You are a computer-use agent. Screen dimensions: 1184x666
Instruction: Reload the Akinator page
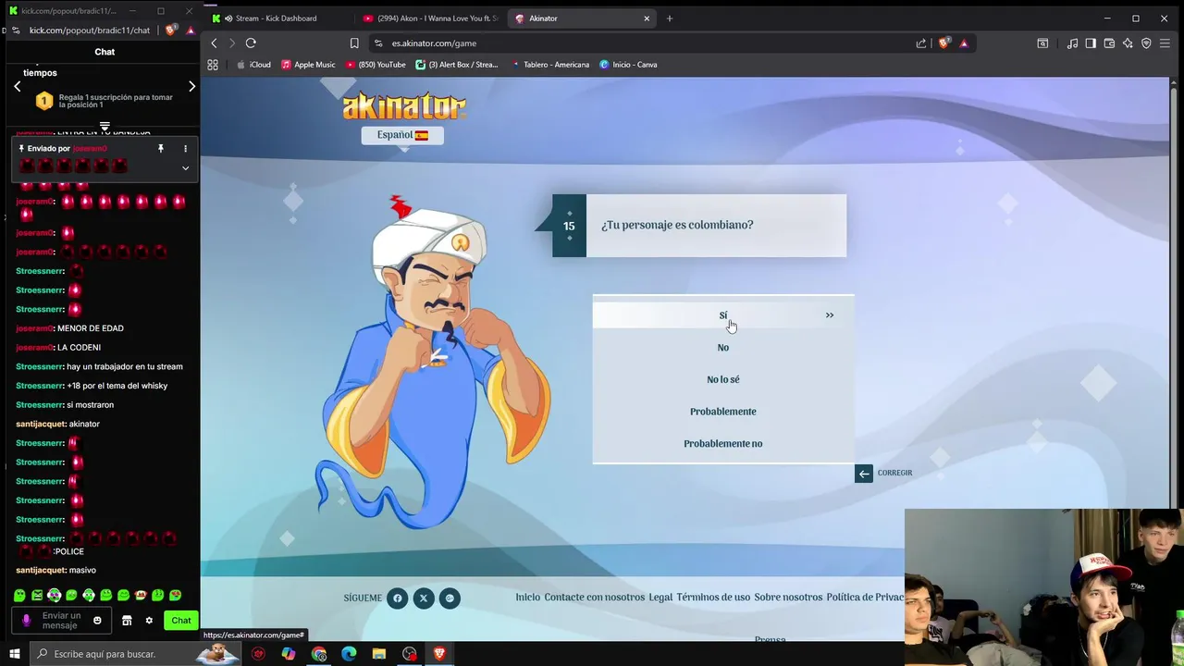(x=251, y=43)
